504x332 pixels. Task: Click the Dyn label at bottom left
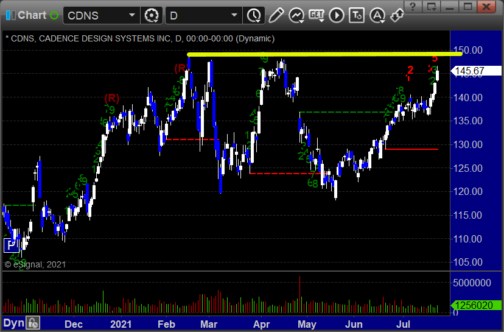pos(14,323)
